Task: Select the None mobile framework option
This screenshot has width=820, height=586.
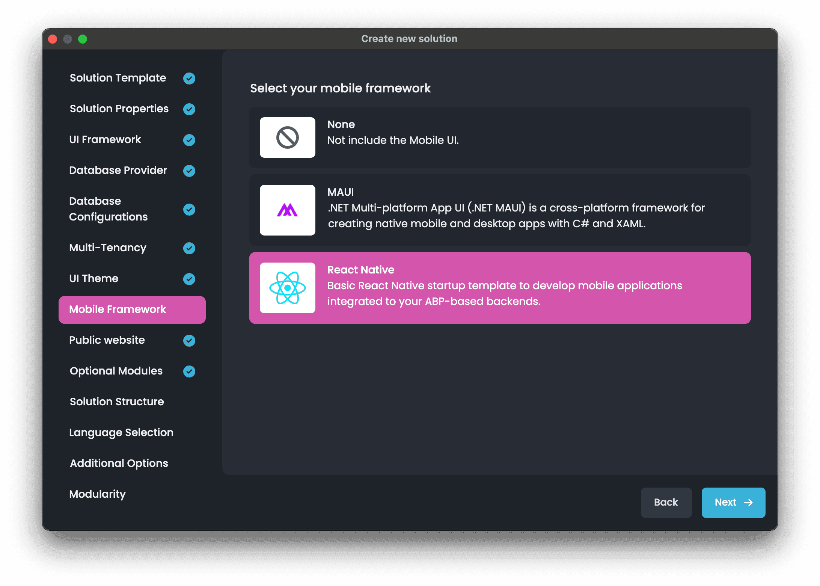Action: click(499, 137)
